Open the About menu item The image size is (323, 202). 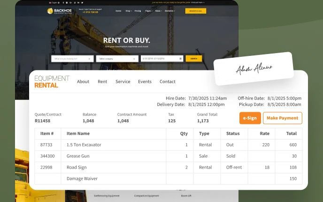(83, 82)
